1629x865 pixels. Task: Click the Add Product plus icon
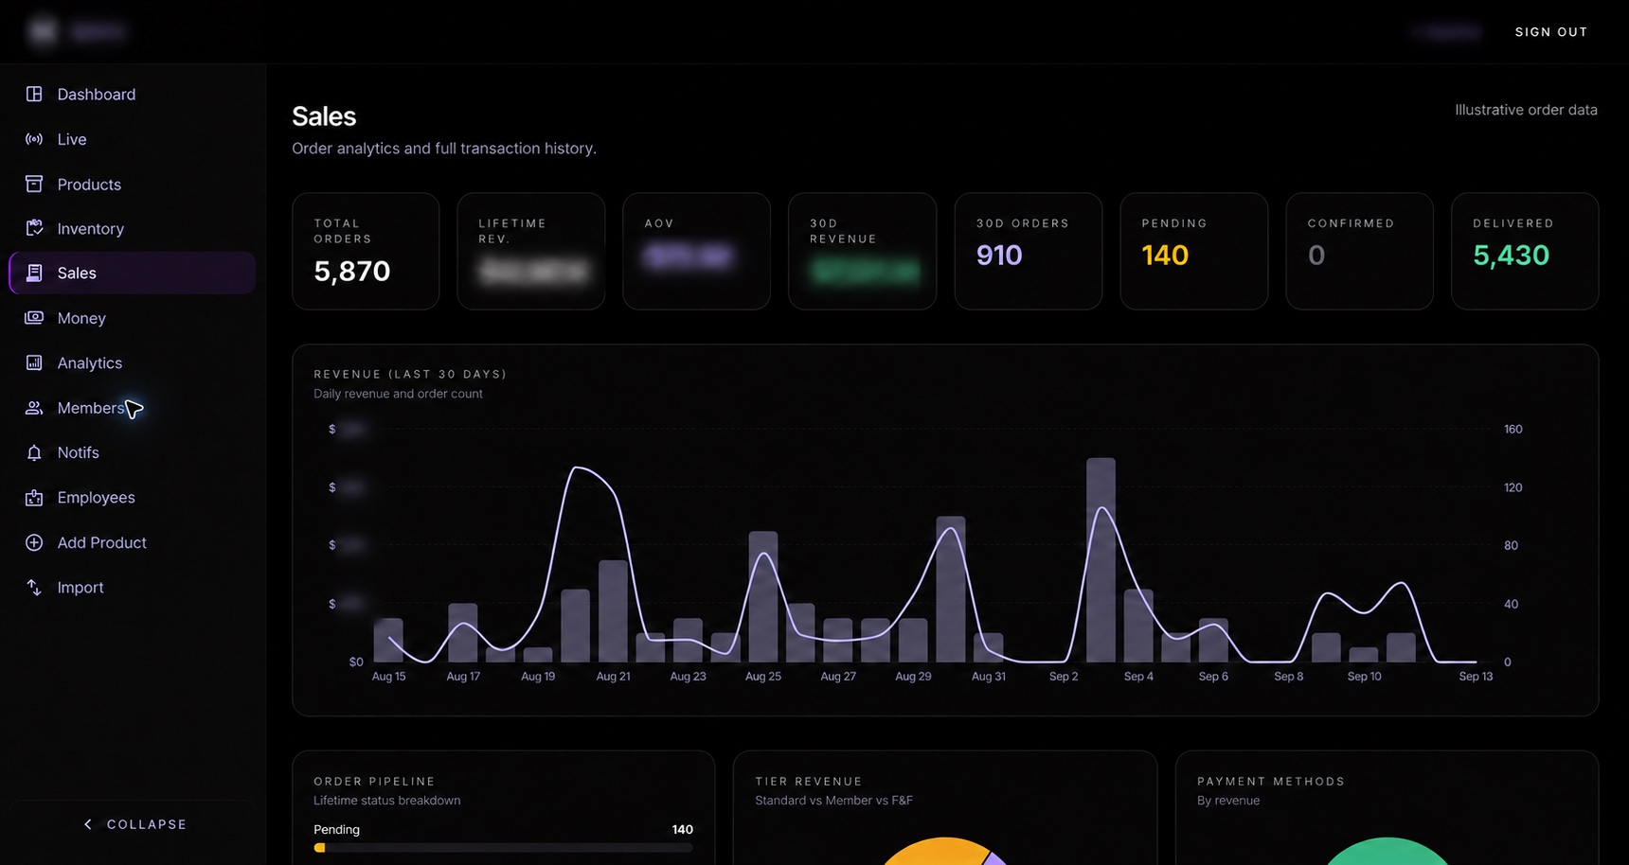point(34,542)
